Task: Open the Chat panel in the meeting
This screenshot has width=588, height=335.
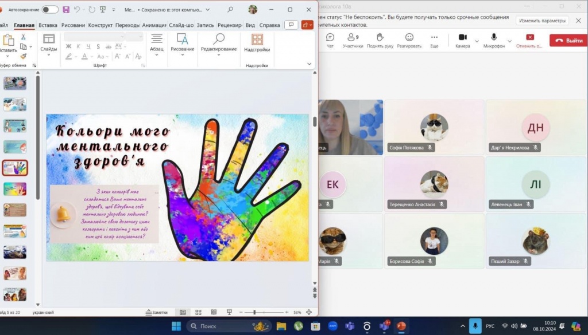Action: pos(330,40)
